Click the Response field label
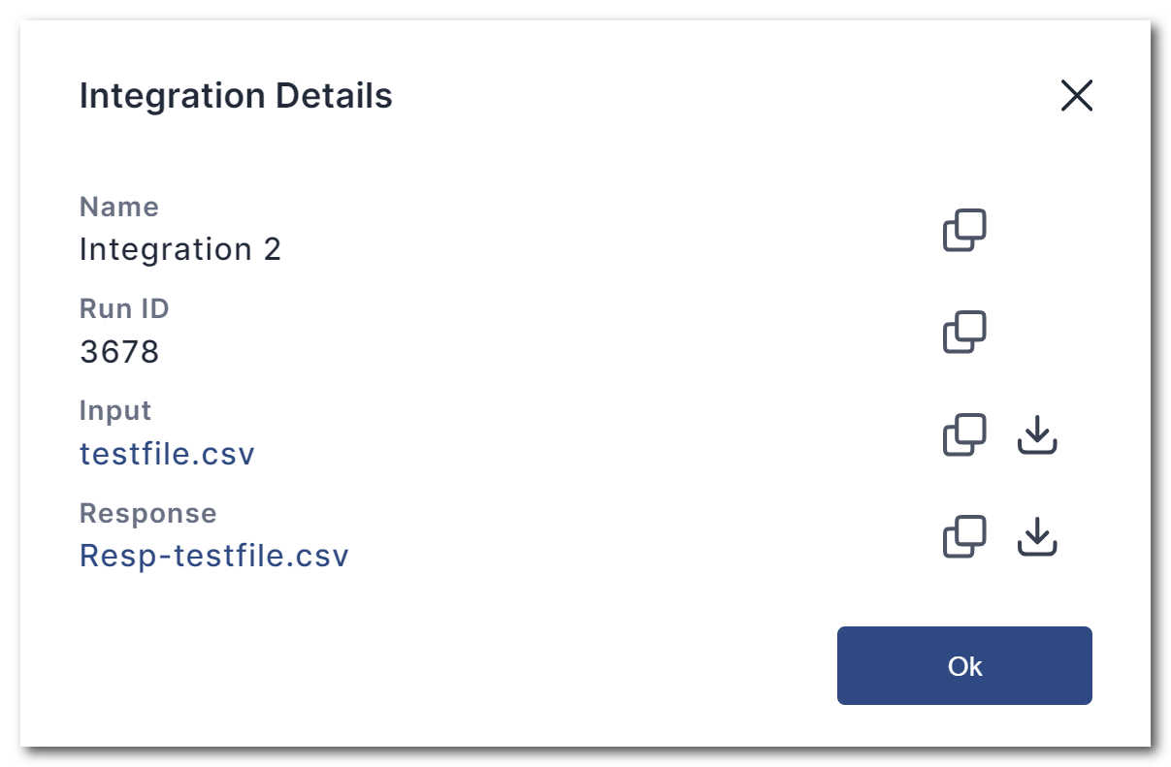This screenshot has height=767, width=1171. pos(147,513)
